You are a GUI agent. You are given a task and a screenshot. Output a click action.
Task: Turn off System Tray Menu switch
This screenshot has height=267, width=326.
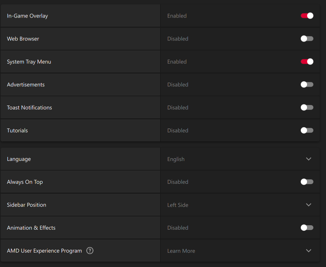(x=307, y=62)
